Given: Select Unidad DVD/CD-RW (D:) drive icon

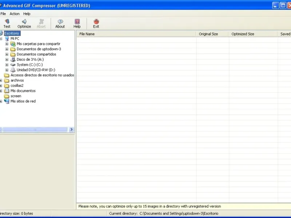Looking at the screenshot, I should coord(13,70).
